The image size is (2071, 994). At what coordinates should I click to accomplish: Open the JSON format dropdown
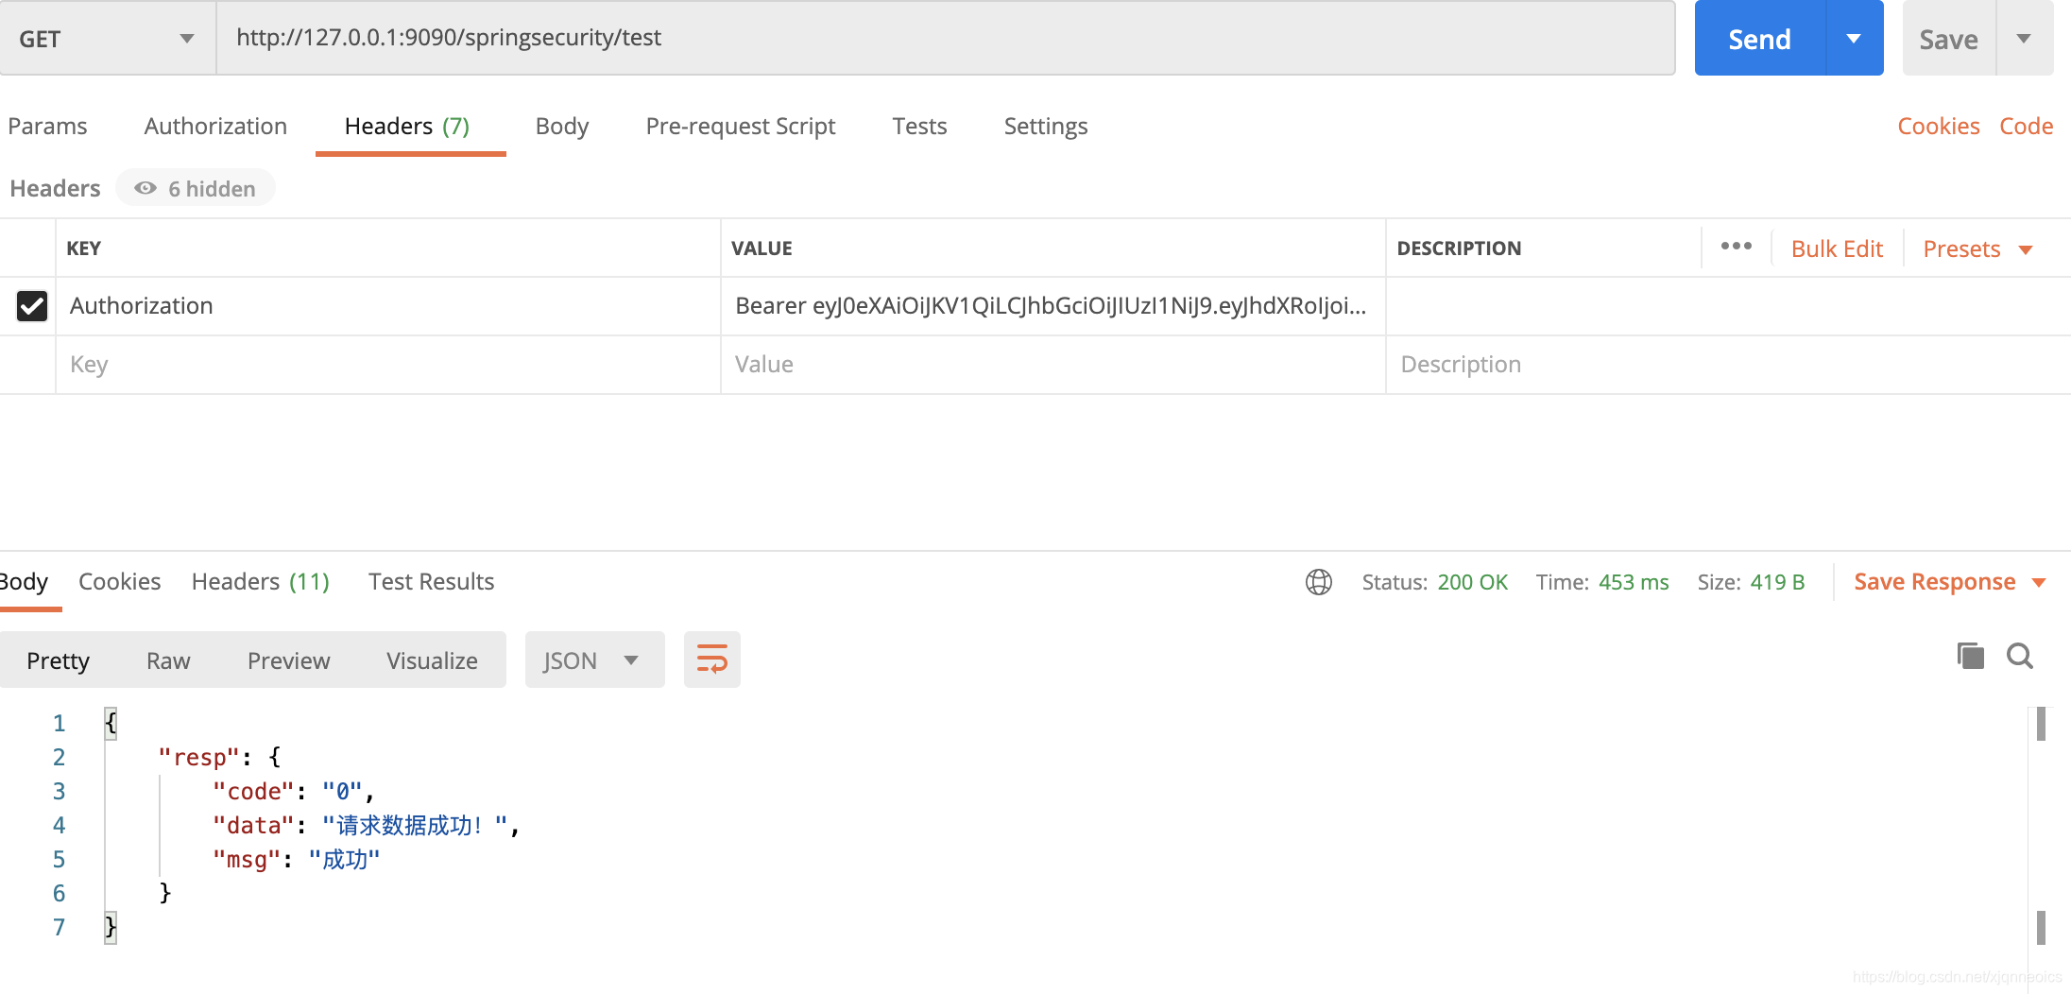(x=593, y=660)
